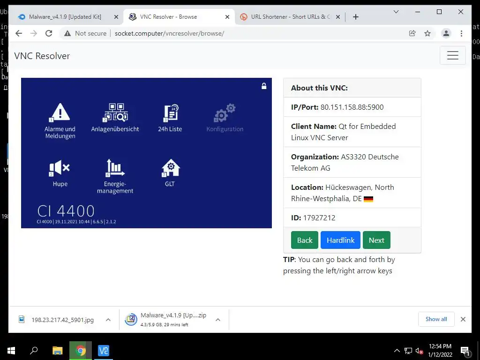This screenshot has width=480, height=360.
Task: Click the Chrome taskbar icon
Action: tap(81, 351)
